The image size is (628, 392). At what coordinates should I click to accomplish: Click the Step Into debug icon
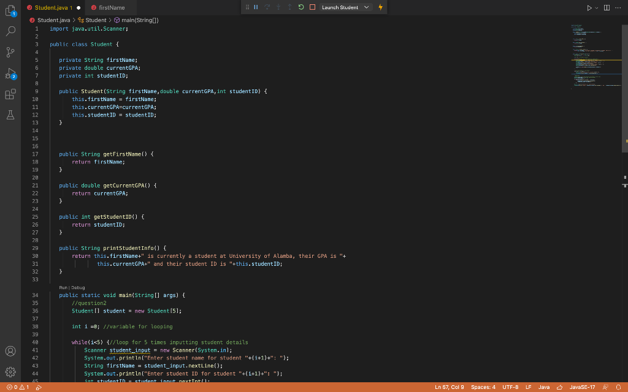[x=278, y=7]
